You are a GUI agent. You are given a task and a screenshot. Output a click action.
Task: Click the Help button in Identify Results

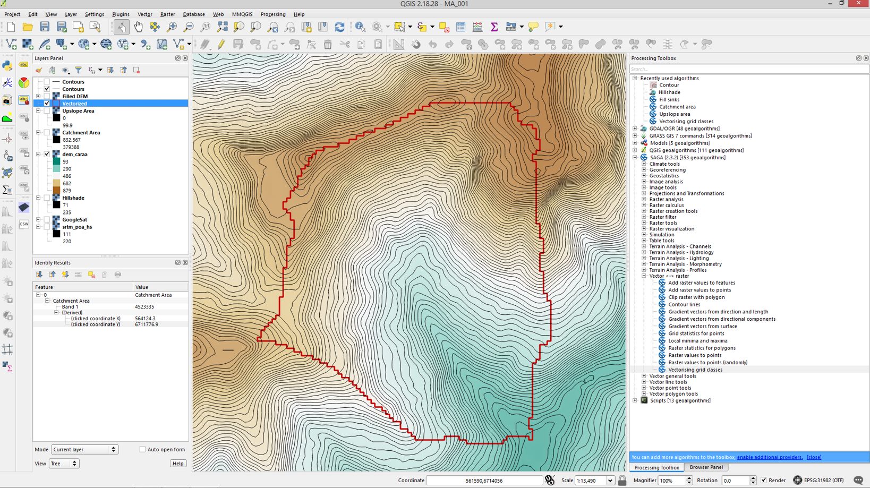[178, 464]
